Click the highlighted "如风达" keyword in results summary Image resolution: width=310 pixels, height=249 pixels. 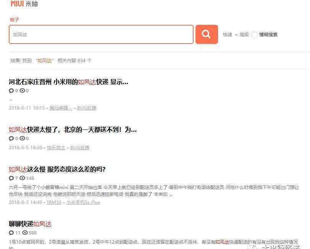click(x=45, y=60)
